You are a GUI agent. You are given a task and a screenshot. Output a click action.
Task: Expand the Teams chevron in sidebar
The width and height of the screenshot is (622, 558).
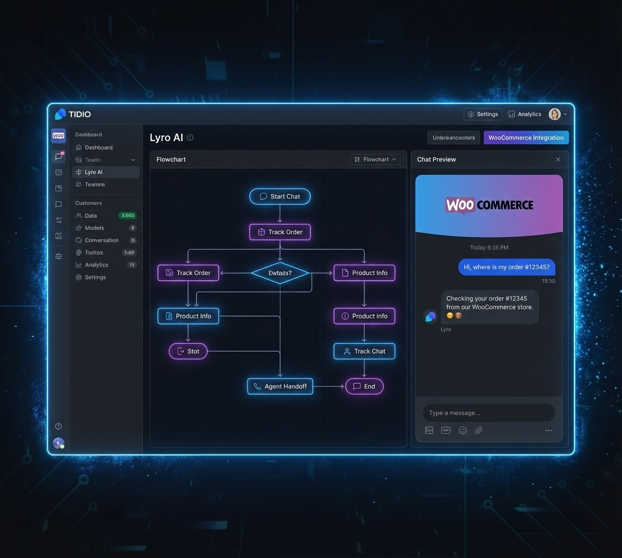click(133, 160)
